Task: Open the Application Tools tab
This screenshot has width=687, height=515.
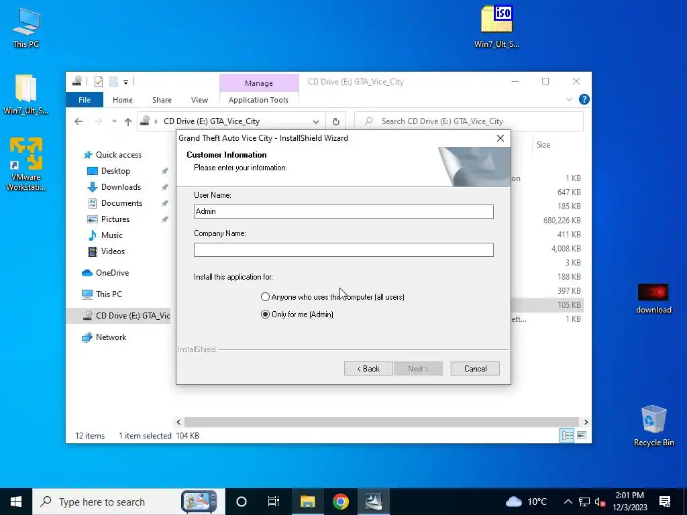Action: [258, 100]
